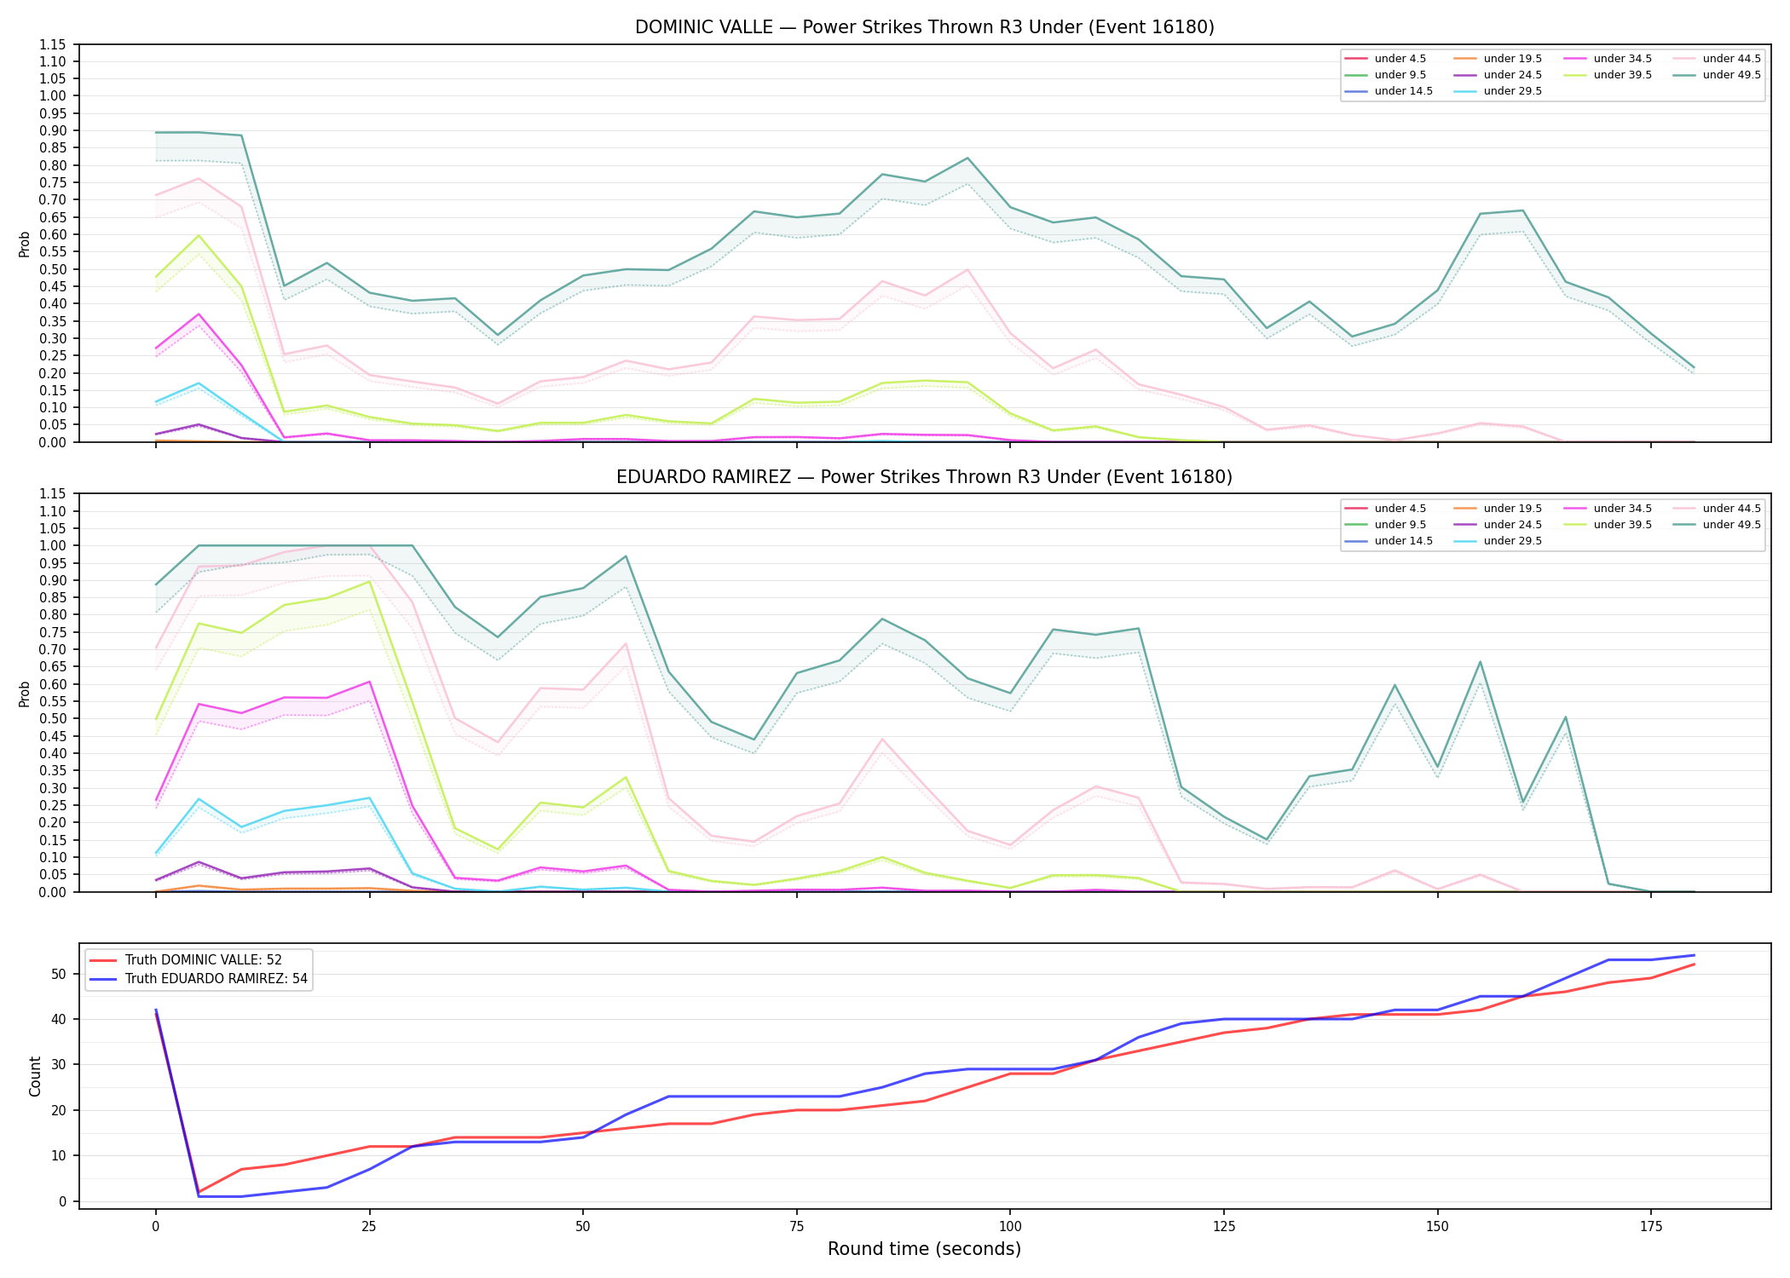Select 'under 19.5' in the Eduardo Ramirez legend
Viewport: 1790px width, 1278px height.
pyautogui.click(x=1512, y=509)
